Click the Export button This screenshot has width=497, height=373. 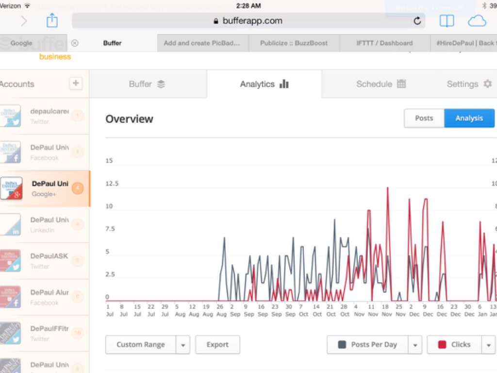coord(217,345)
